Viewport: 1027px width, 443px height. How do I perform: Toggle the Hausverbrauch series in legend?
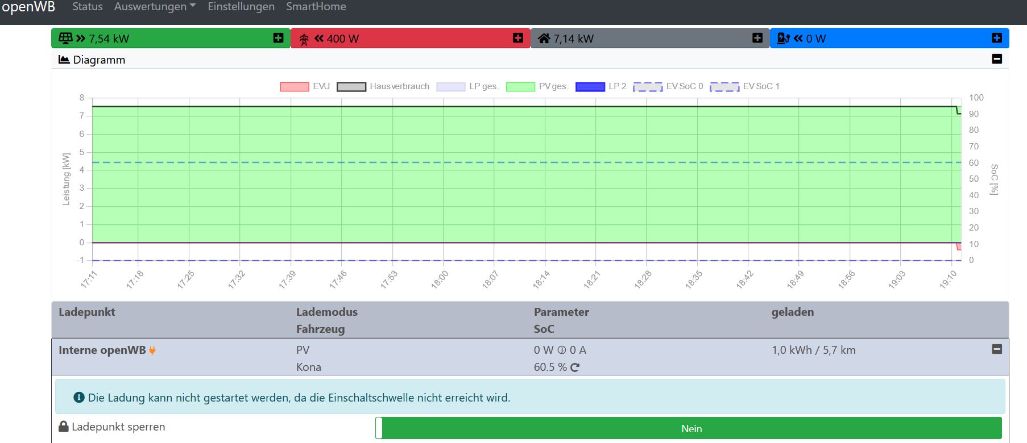click(x=383, y=86)
